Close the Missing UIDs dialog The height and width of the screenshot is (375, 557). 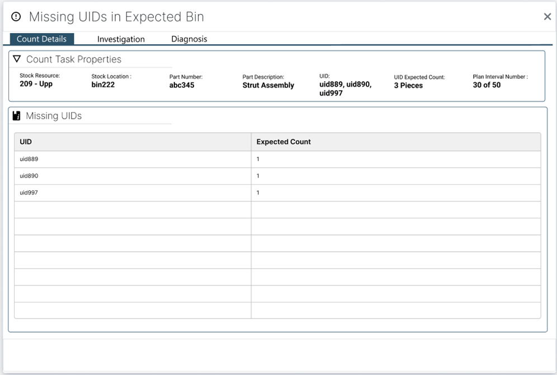point(547,16)
